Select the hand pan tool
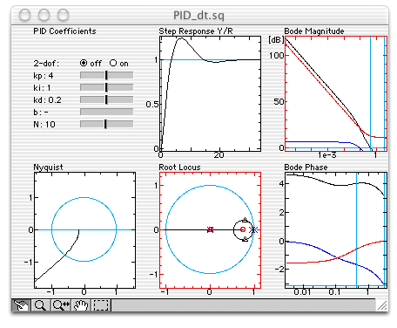 pyautogui.click(x=81, y=305)
